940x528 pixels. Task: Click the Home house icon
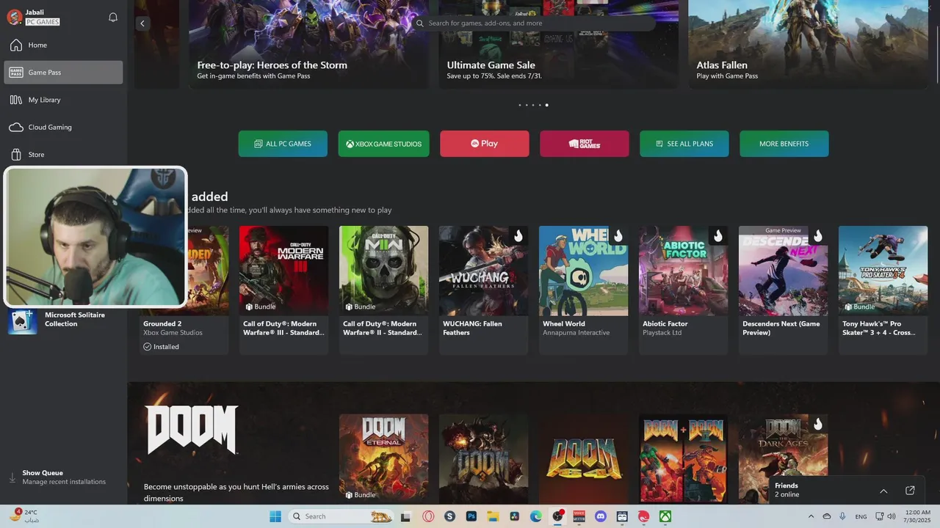tap(16, 45)
